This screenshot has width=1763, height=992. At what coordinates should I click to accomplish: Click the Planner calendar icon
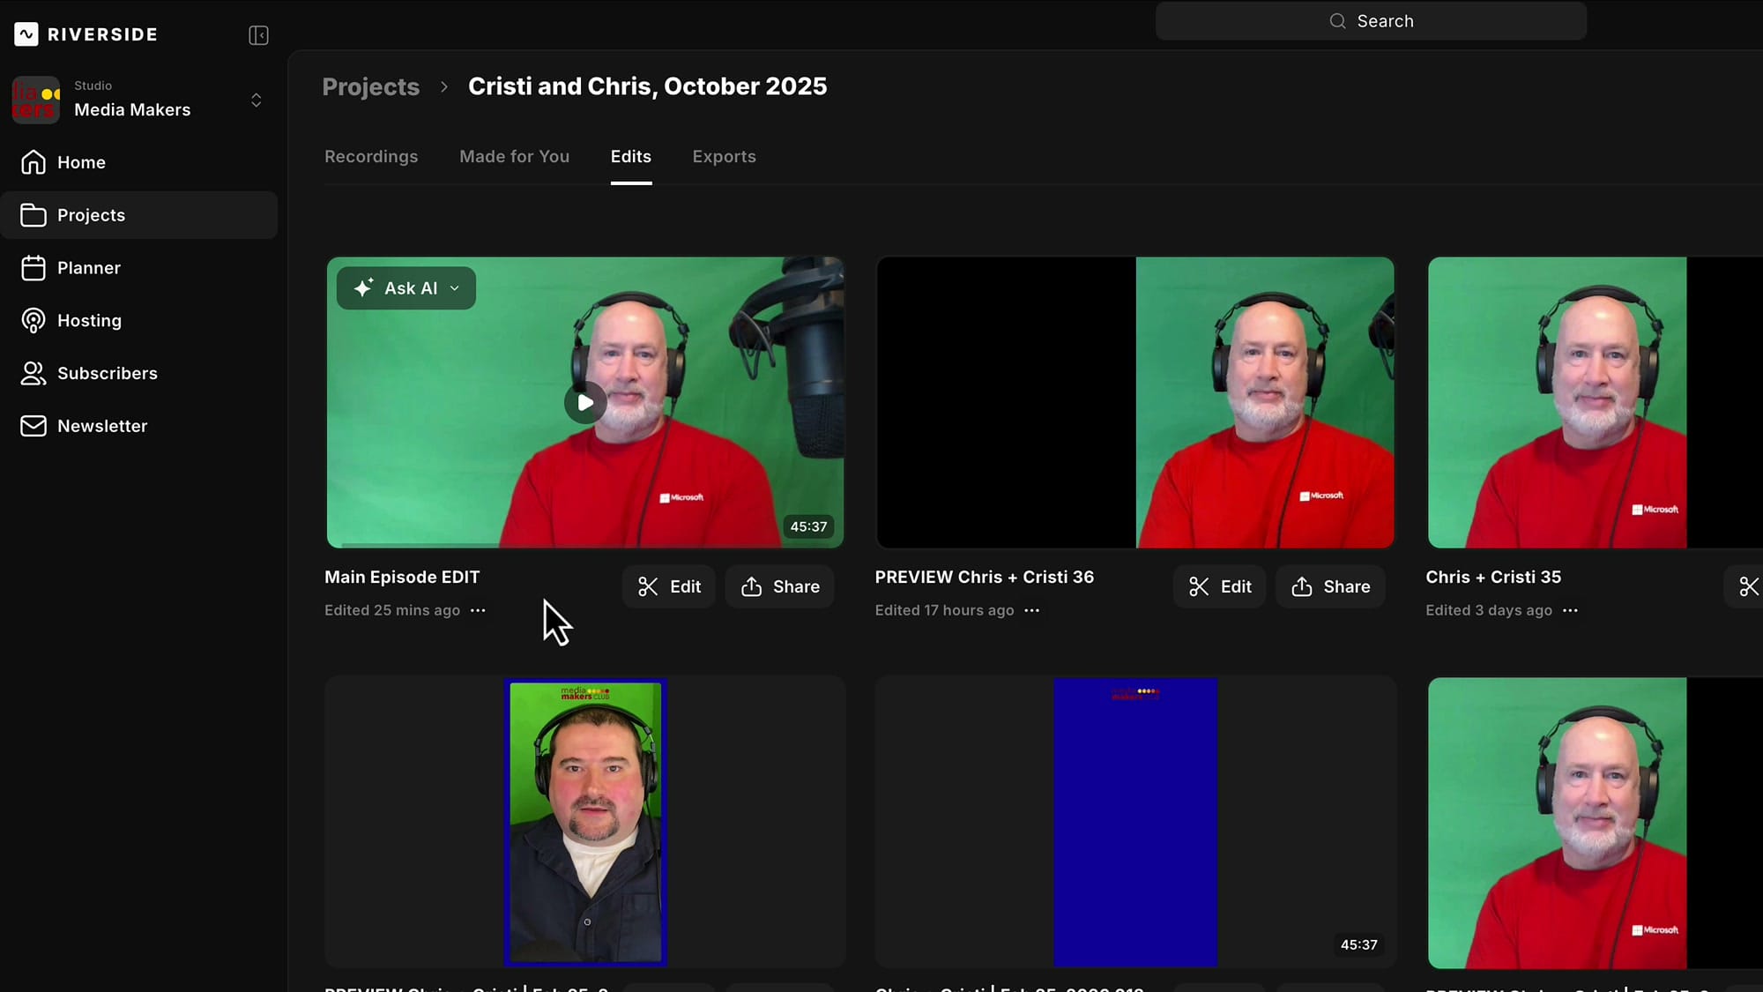point(33,268)
